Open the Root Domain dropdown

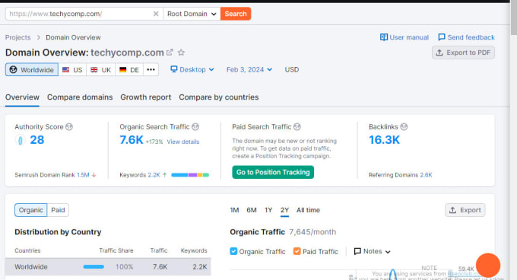pos(192,14)
